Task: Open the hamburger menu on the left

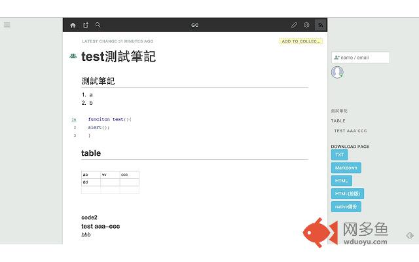Action: click(7, 25)
